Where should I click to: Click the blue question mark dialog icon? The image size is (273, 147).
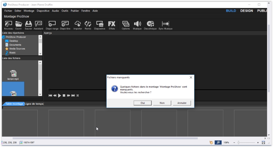tap(115, 89)
